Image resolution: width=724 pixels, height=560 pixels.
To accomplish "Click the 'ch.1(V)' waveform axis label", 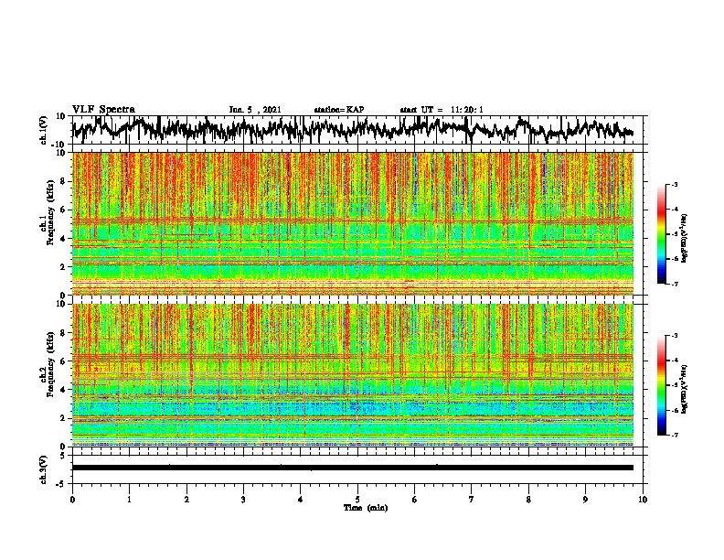I will pos(43,130).
